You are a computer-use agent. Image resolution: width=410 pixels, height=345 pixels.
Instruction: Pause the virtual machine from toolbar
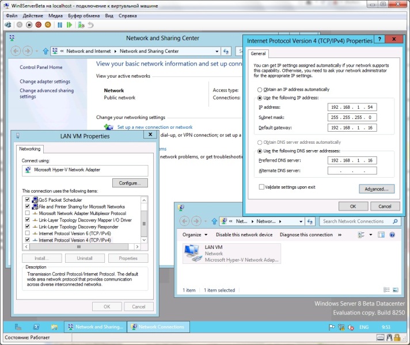(x=59, y=25)
